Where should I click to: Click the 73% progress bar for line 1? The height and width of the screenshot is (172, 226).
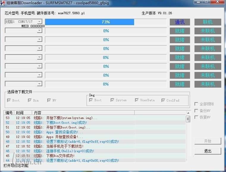tap(106, 22)
